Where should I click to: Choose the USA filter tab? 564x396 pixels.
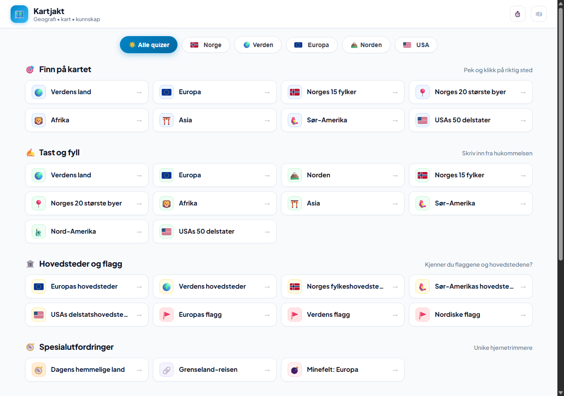tap(416, 45)
